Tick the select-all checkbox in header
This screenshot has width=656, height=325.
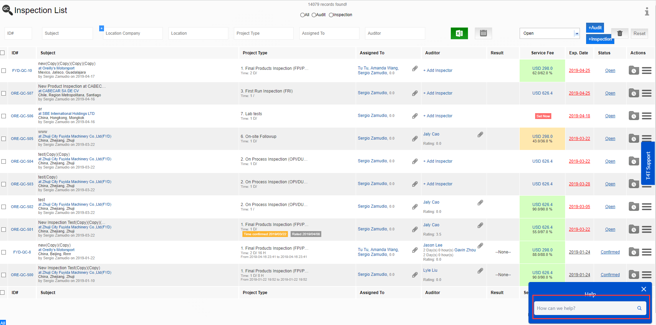point(2,53)
